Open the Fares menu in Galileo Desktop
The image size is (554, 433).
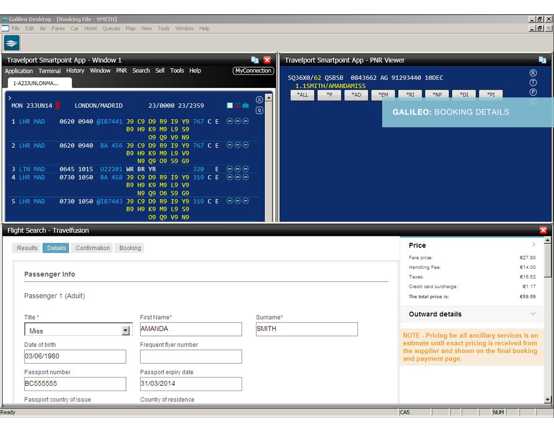pos(58,29)
